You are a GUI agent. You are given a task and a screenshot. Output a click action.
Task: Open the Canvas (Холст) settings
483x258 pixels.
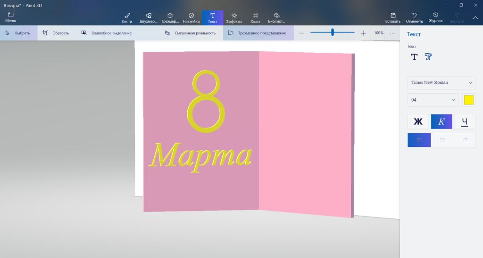pyautogui.click(x=255, y=18)
